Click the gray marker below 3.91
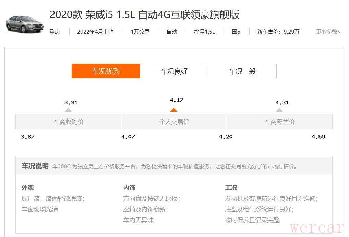The image size is (349, 237). pos(68,110)
